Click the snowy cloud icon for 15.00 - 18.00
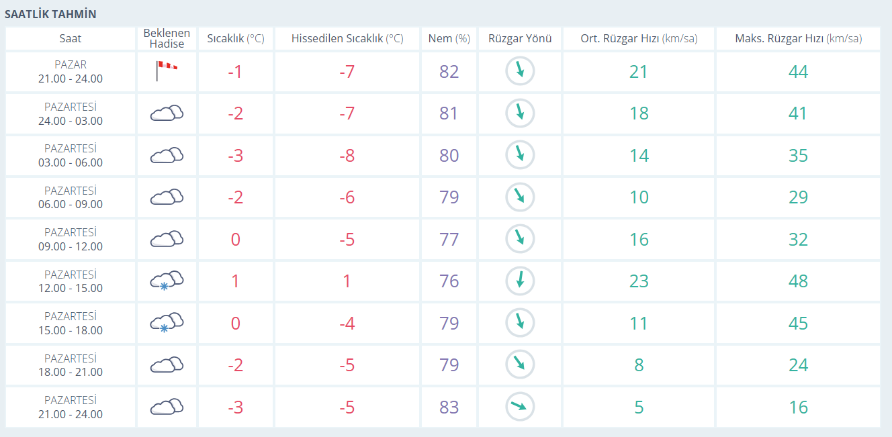Screen dimensions: 892x437 coord(167,323)
